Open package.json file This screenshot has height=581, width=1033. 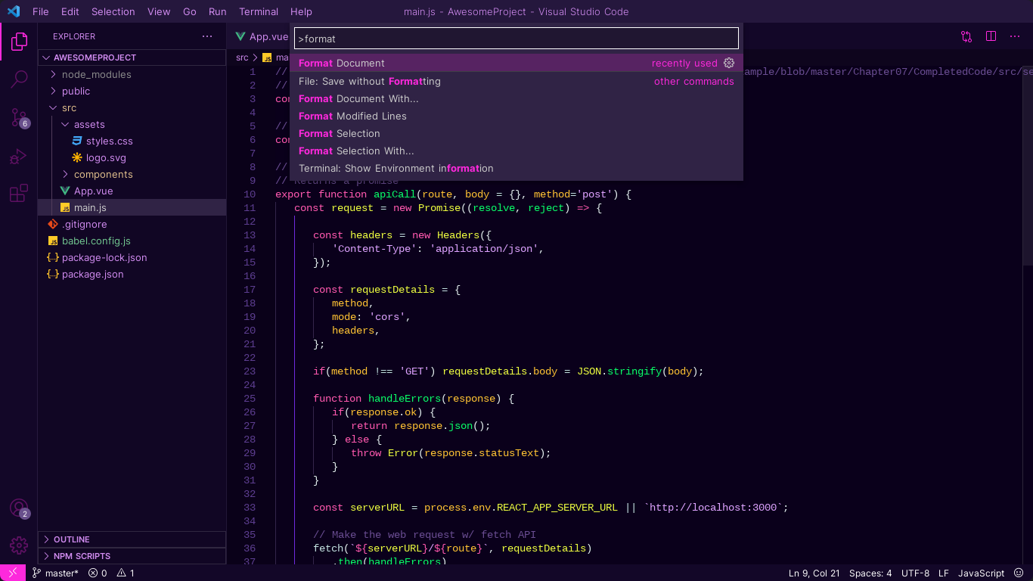point(132,274)
